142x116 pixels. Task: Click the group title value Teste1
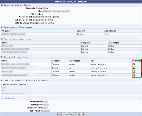(46, 8)
